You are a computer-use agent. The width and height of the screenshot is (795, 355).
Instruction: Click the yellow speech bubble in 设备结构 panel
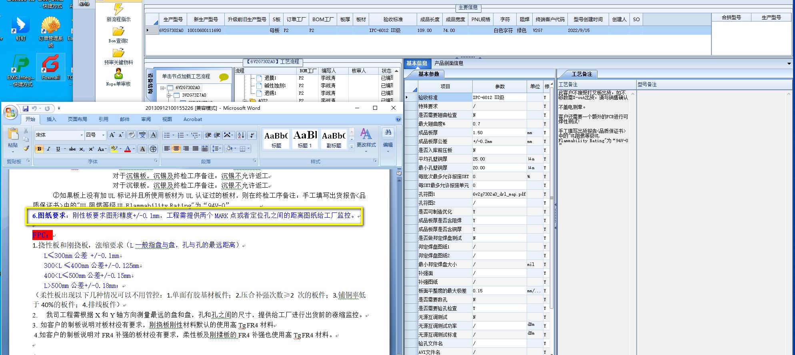224,77
